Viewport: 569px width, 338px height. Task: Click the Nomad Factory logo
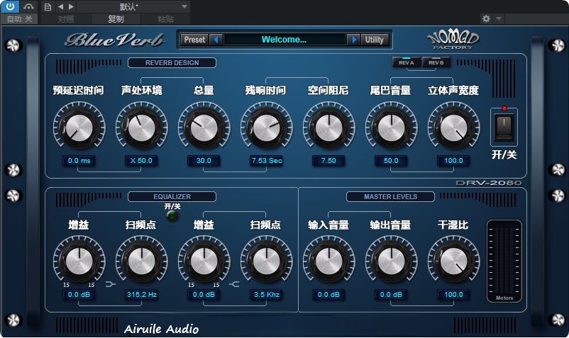point(453,40)
